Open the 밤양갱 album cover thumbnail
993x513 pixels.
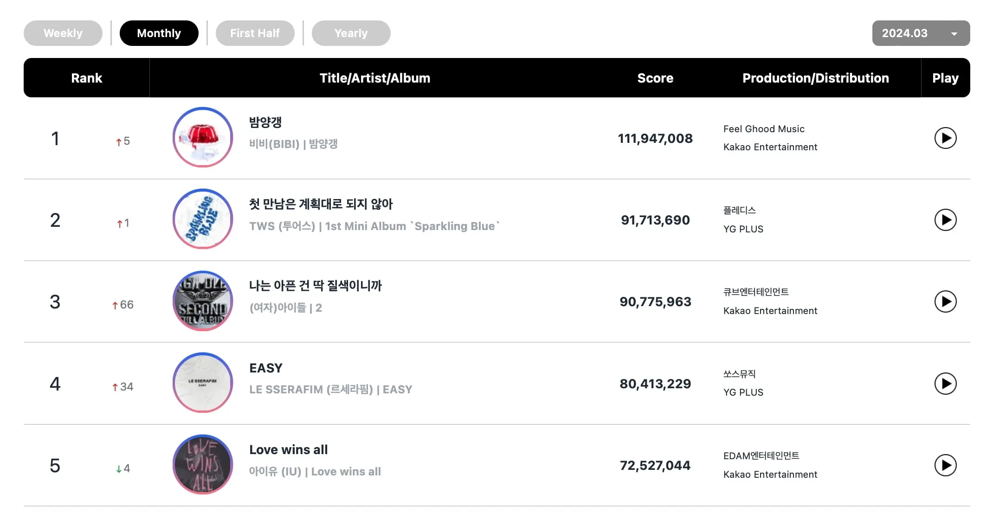coord(203,137)
